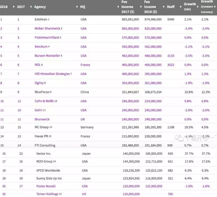Screen dimensions: 217x197
Task: Click the Agency column header
Action: pos(40,7)
